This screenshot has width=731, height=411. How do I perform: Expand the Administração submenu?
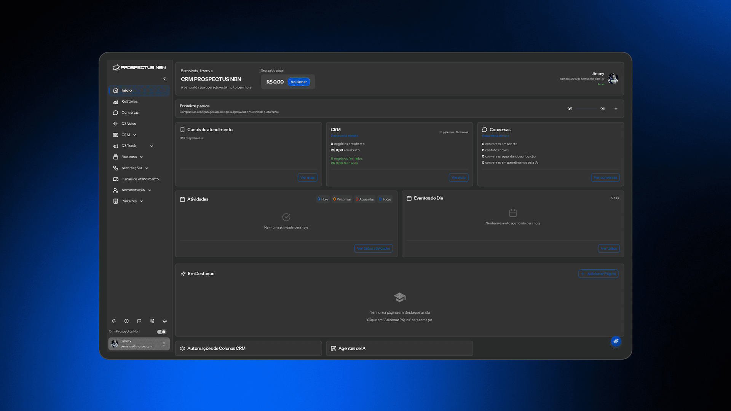click(x=150, y=190)
